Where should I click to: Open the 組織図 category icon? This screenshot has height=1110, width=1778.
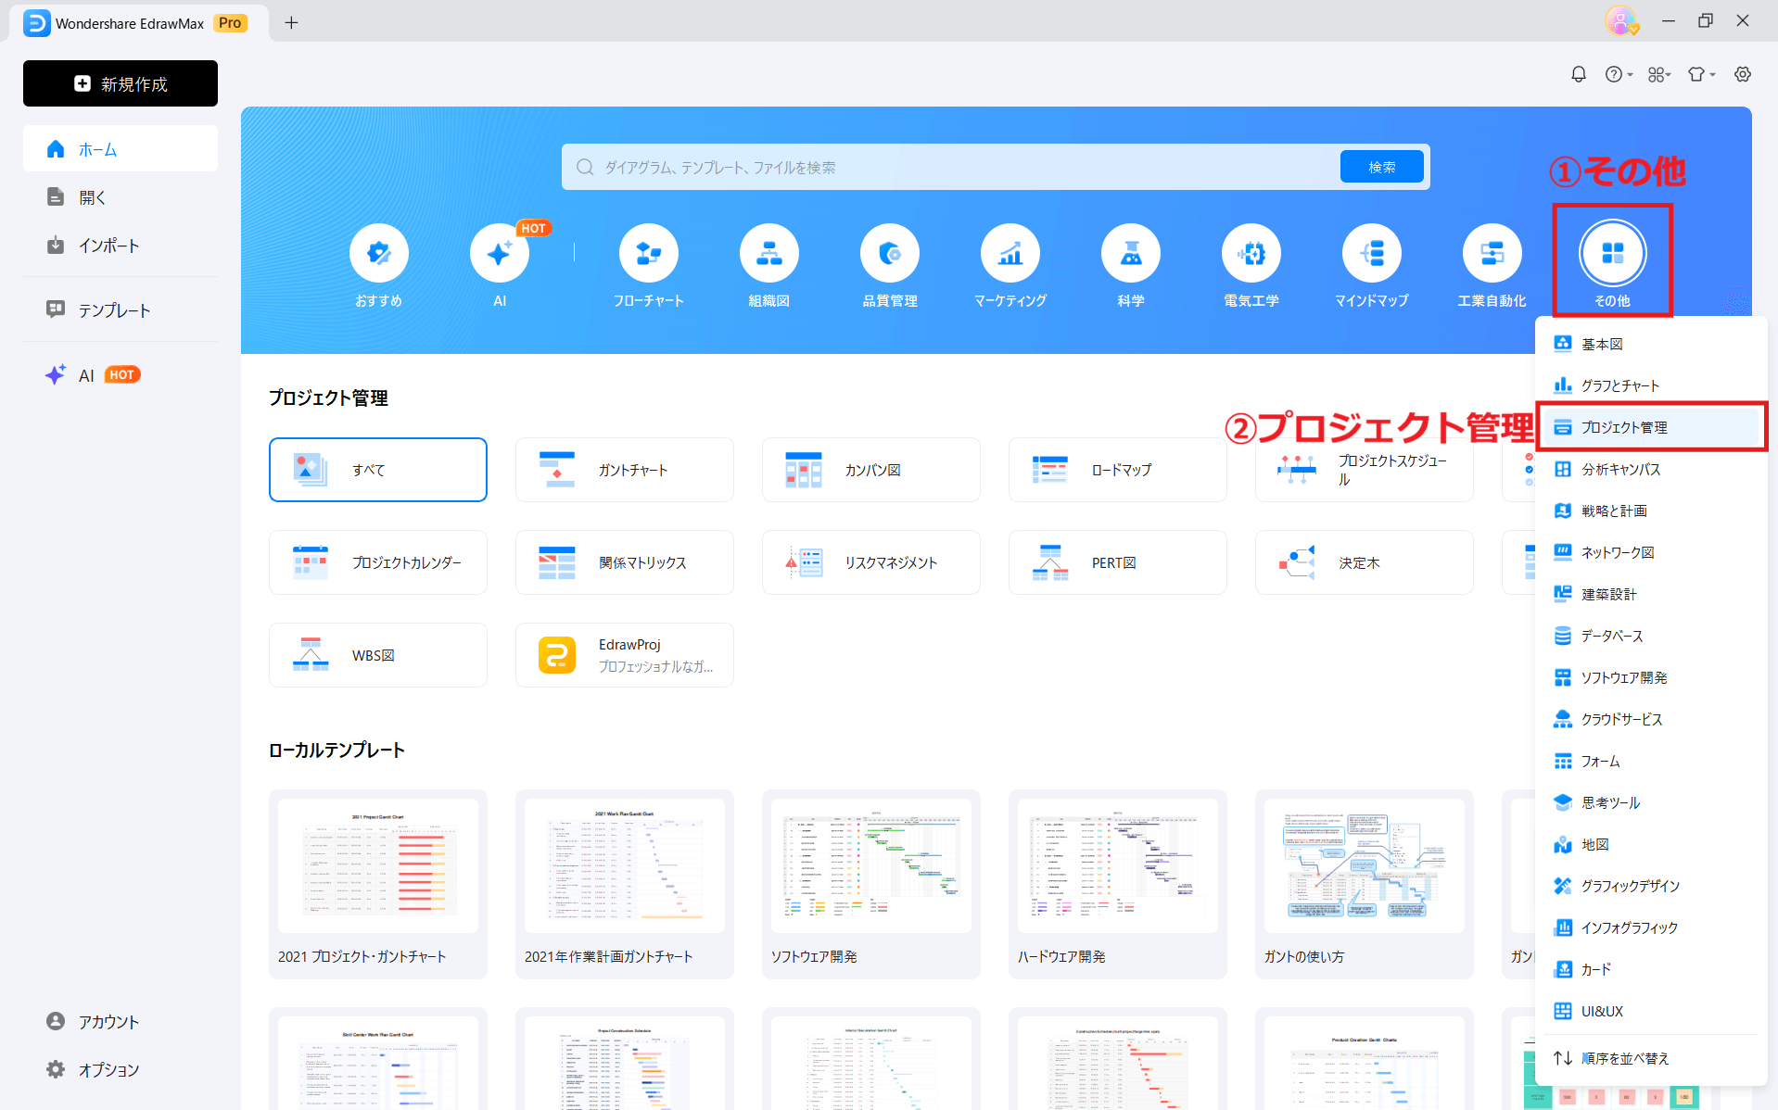click(x=768, y=252)
